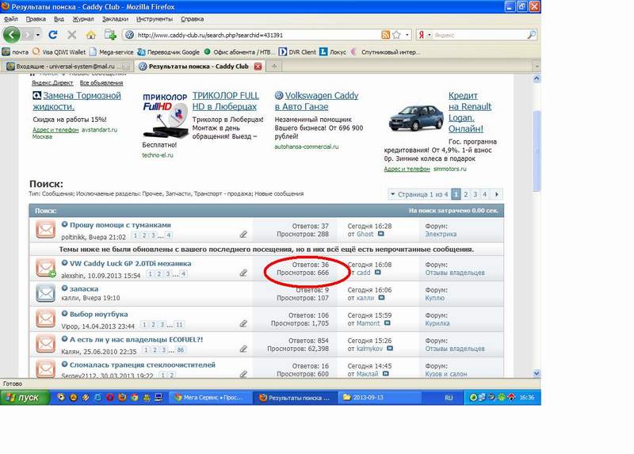This screenshot has width=634, height=454.
Task: Jump to last post by Ghost
Action: coord(381,234)
